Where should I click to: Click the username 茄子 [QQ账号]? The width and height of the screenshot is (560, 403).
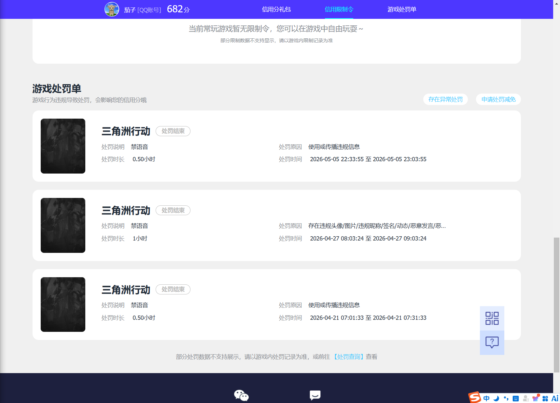[x=142, y=10]
